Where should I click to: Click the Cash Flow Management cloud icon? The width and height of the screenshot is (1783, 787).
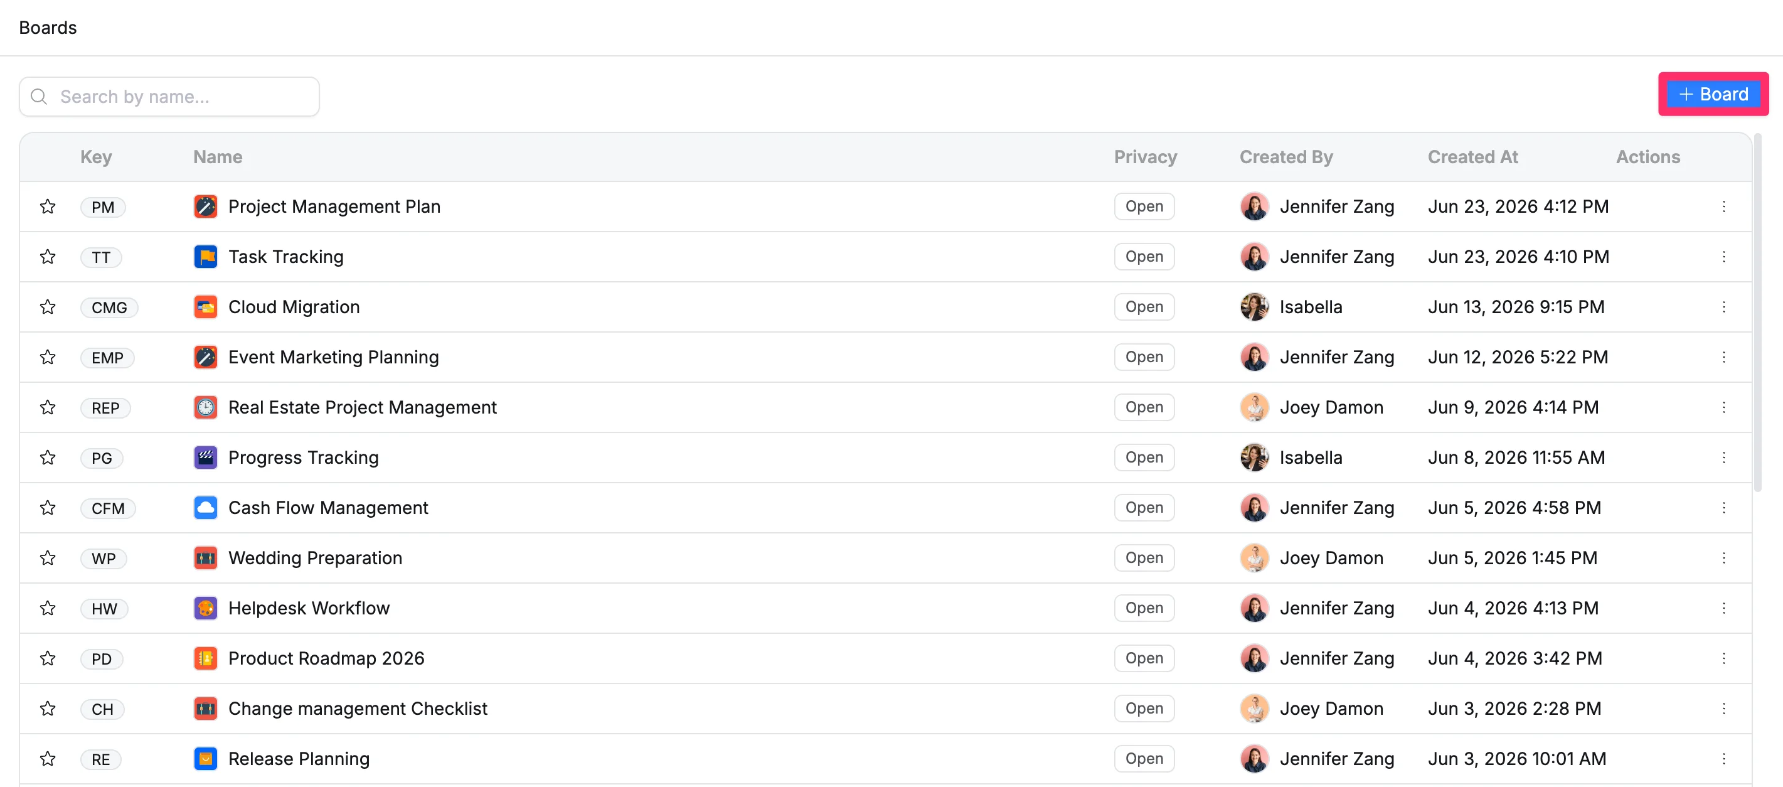coord(206,507)
